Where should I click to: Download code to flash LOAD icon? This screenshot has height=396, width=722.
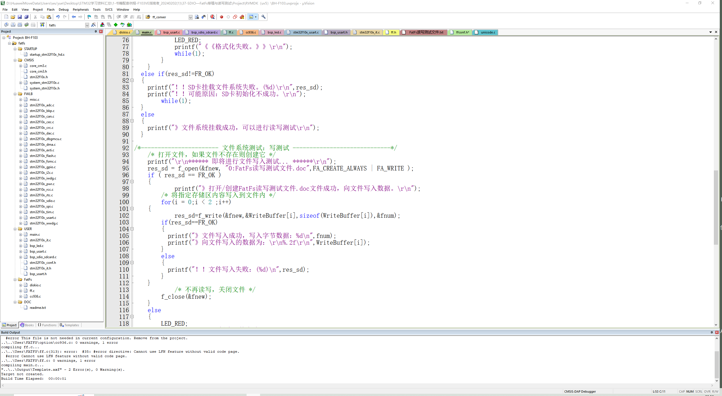pyautogui.click(x=42, y=25)
